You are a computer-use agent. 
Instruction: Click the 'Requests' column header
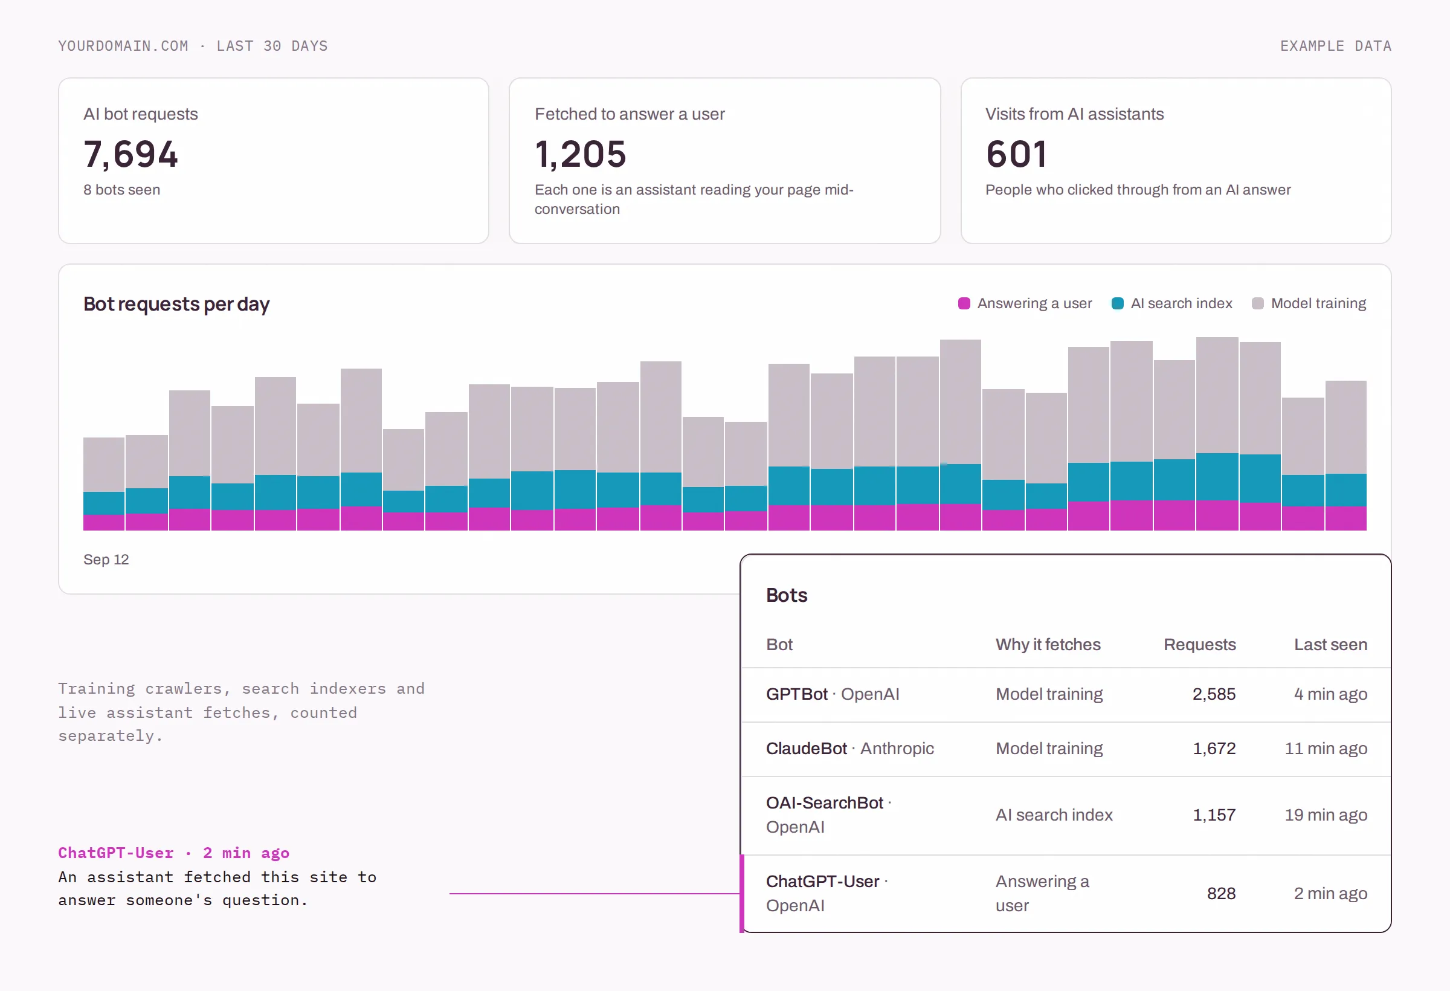[x=1199, y=645]
